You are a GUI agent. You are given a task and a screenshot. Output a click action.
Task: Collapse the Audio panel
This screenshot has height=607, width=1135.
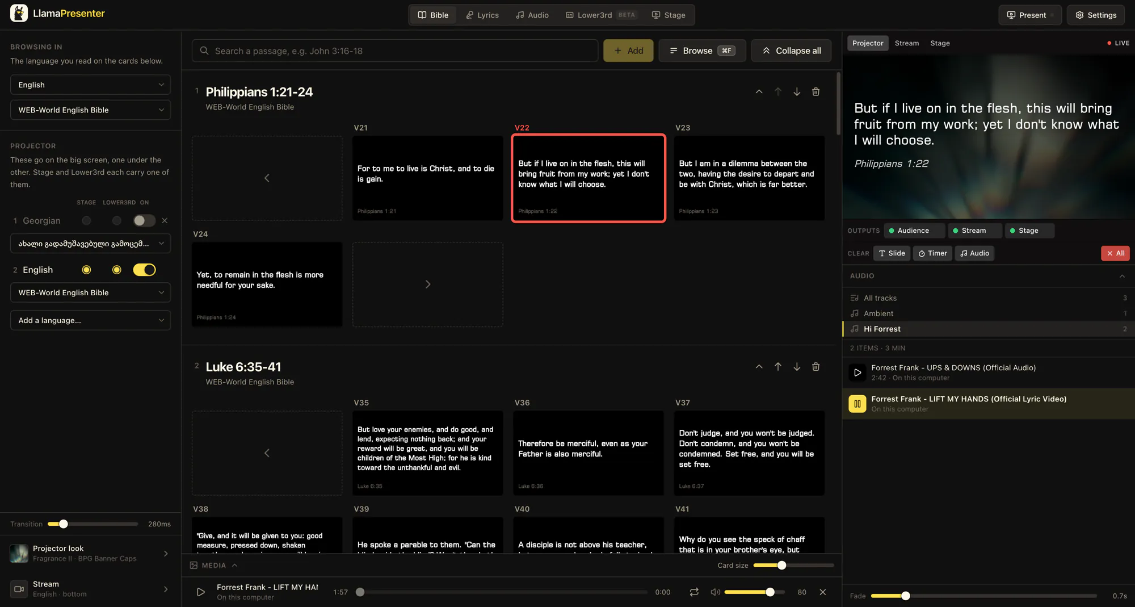[x=1122, y=276]
